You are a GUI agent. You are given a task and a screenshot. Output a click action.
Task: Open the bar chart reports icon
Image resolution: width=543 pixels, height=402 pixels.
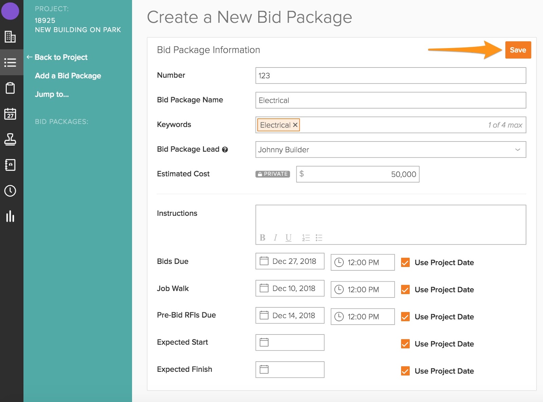10,216
